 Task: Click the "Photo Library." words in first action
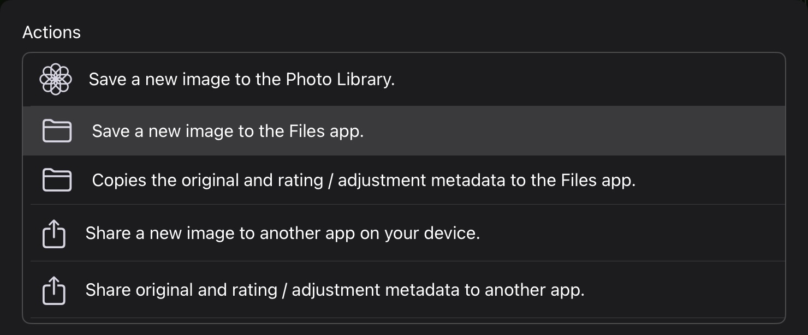(x=340, y=80)
